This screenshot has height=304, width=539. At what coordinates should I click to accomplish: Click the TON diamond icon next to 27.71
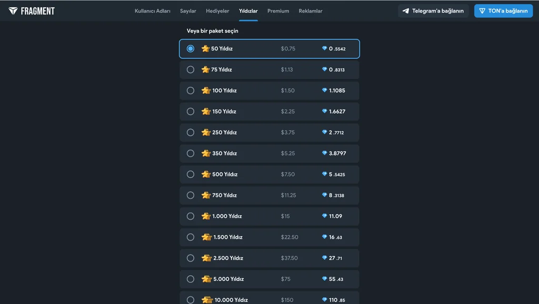click(x=324, y=258)
